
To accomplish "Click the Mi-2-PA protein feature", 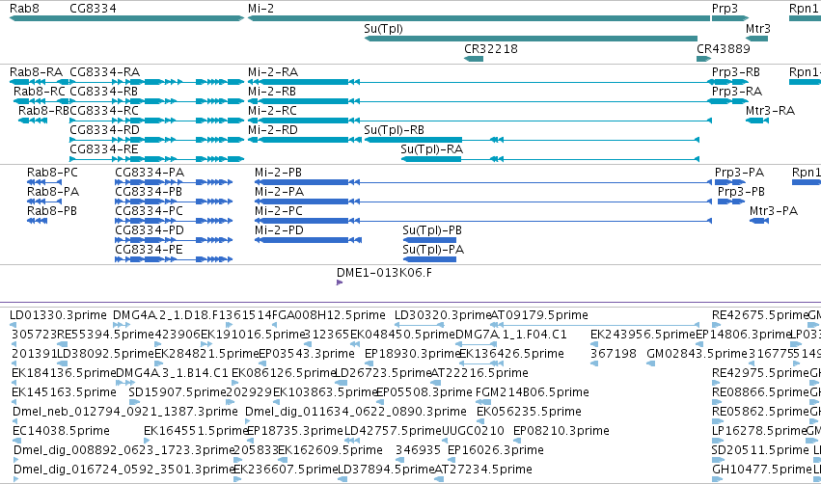I will pyautogui.click(x=483, y=202).
